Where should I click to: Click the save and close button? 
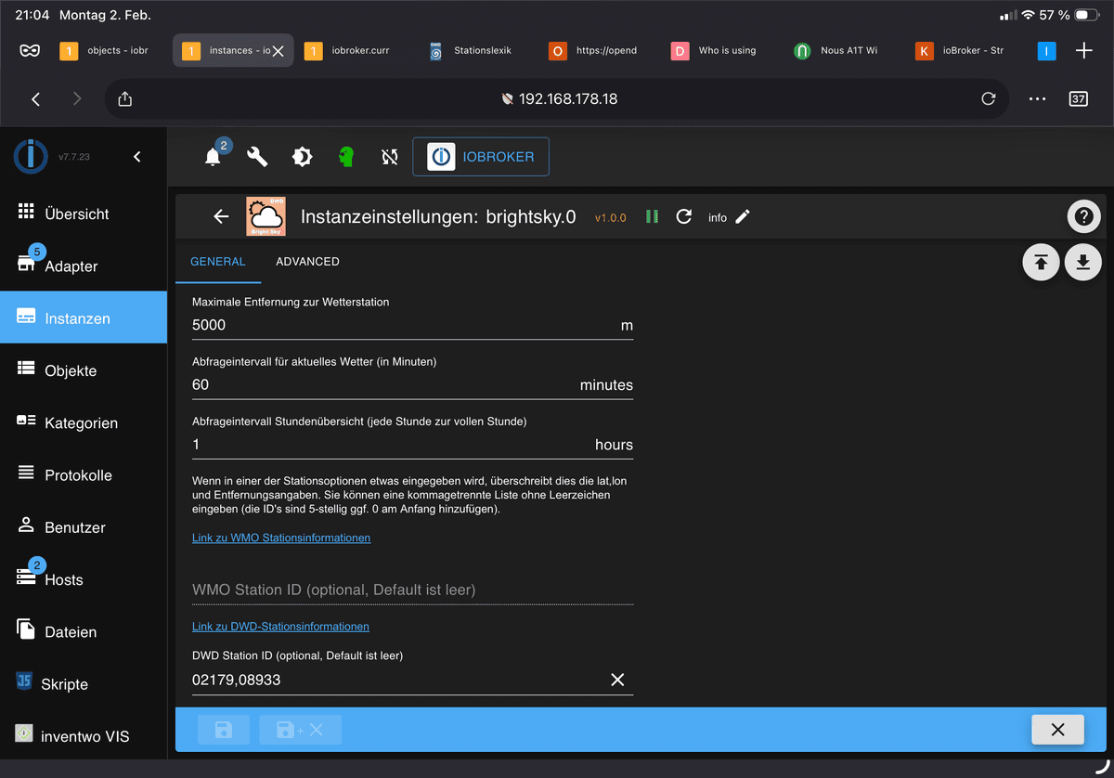300,730
